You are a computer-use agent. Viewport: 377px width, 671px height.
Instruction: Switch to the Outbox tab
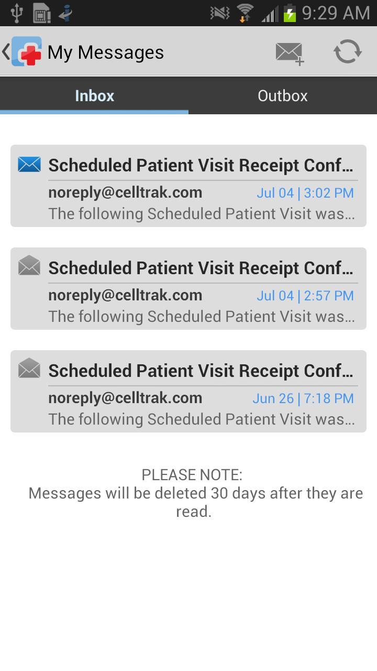(x=283, y=95)
